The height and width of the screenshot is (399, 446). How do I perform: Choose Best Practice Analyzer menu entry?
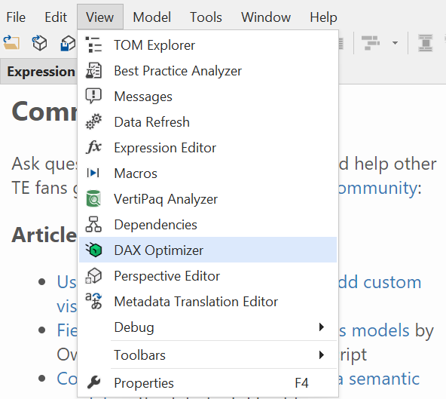coord(208,71)
